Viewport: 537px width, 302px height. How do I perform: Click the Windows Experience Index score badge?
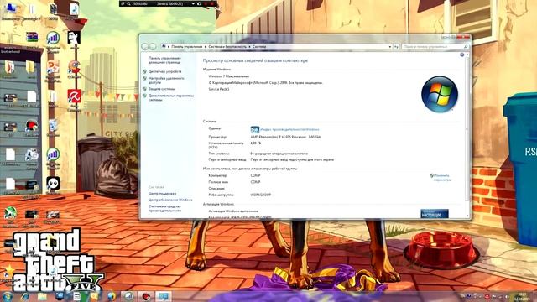pos(254,129)
